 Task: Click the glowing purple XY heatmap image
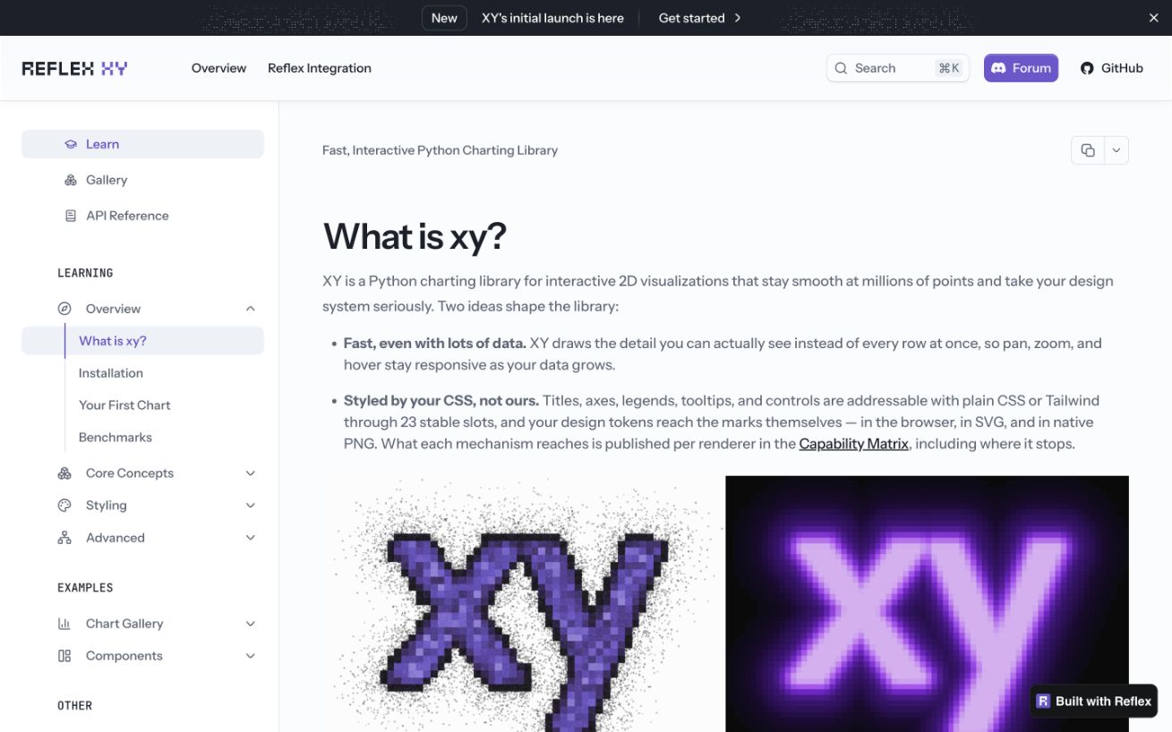pyautogui.click(x=927, y=604)
